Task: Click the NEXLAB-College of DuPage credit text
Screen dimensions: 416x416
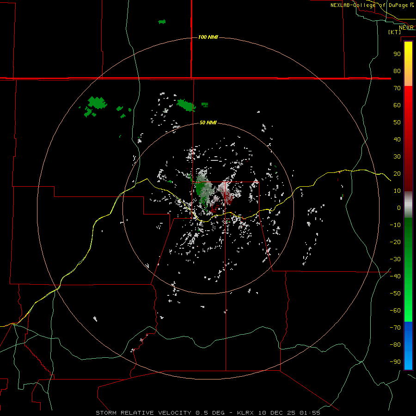Action: [x=372, y=5]
